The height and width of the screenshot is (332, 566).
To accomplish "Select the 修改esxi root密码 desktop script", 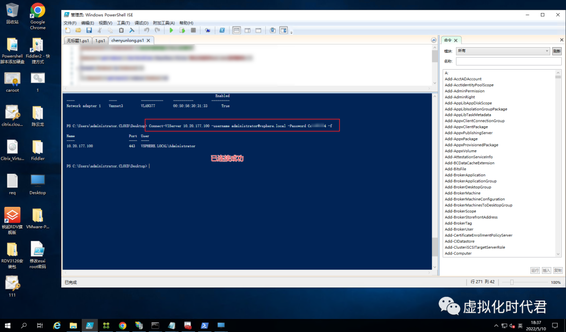I will coord(38,255).
